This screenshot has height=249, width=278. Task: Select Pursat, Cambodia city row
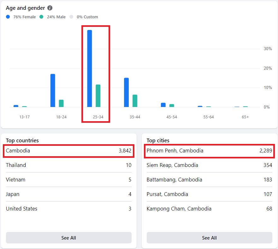(x=210, y=194)
